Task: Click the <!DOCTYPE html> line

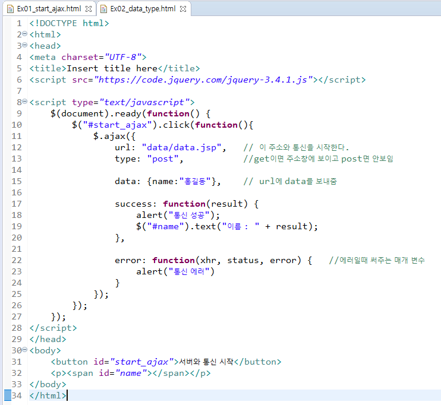Action: [x=69, y=23]
